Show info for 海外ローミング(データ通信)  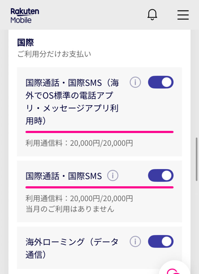pos(135,241)
